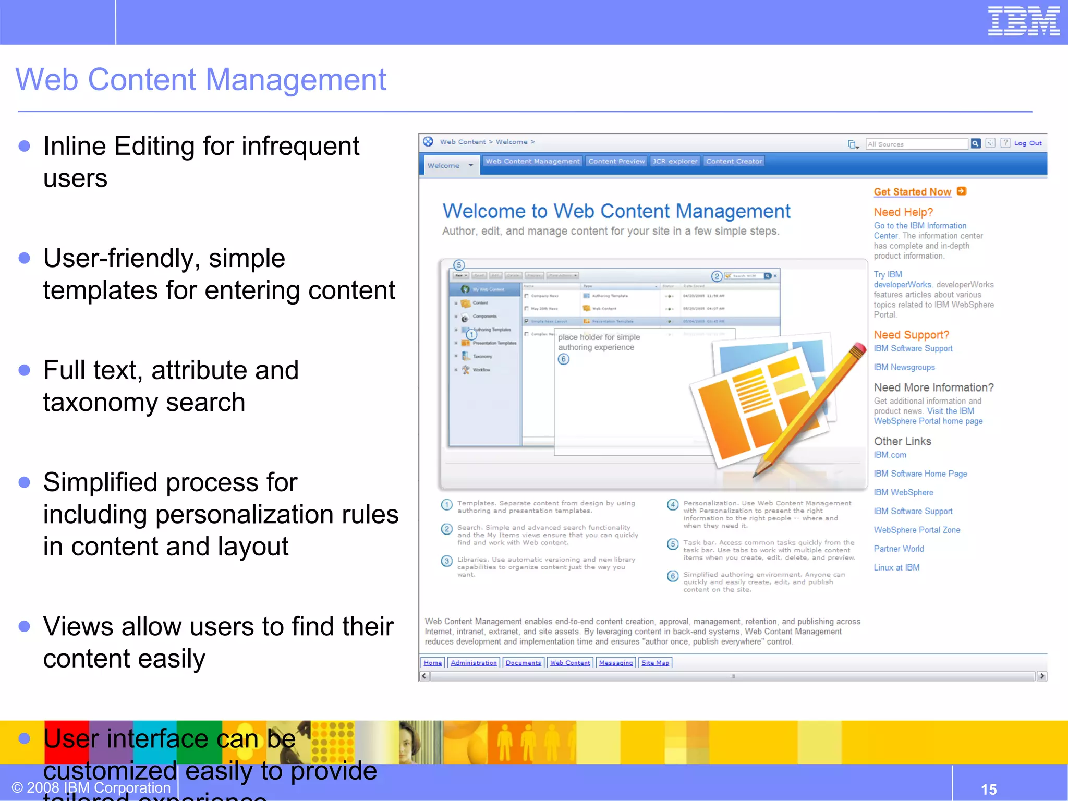Click IBM Newsgroups link
This screenshot has width=1068, height=801.
(x=904, y=367)
